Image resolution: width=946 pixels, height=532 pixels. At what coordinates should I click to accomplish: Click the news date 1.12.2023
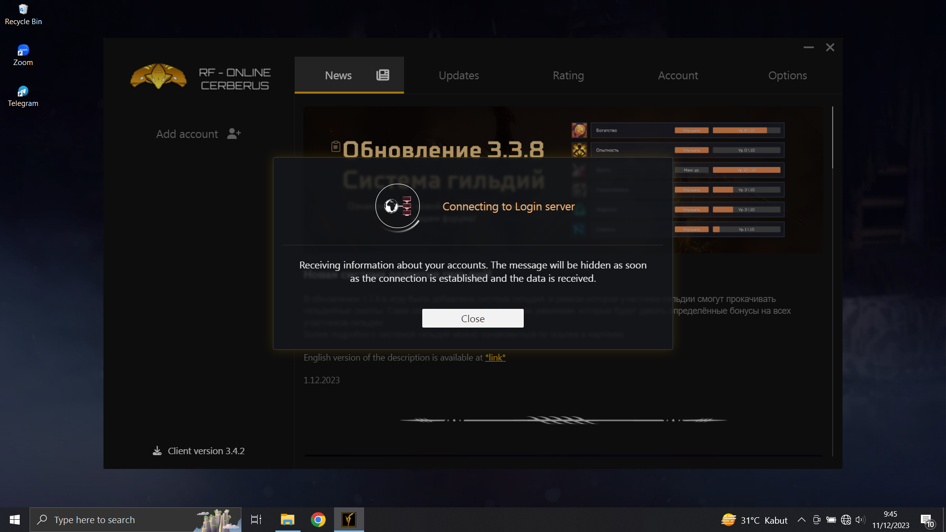coord(321,380)
